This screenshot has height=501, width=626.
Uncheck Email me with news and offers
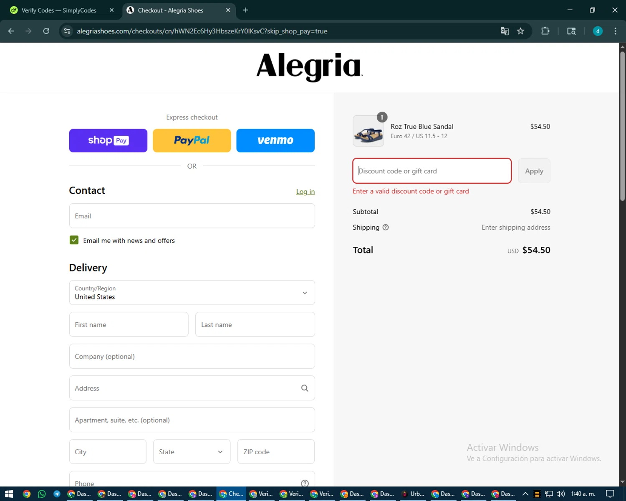pos(74,240)
